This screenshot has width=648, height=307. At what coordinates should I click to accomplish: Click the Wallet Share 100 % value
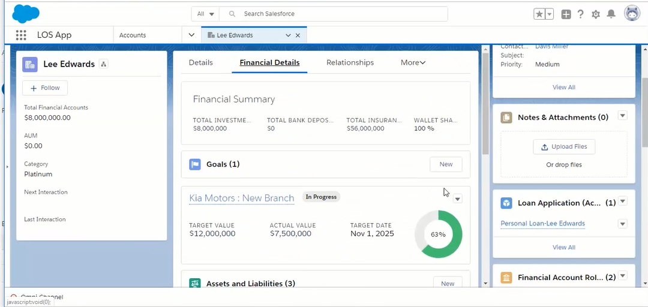pos(424,128)
